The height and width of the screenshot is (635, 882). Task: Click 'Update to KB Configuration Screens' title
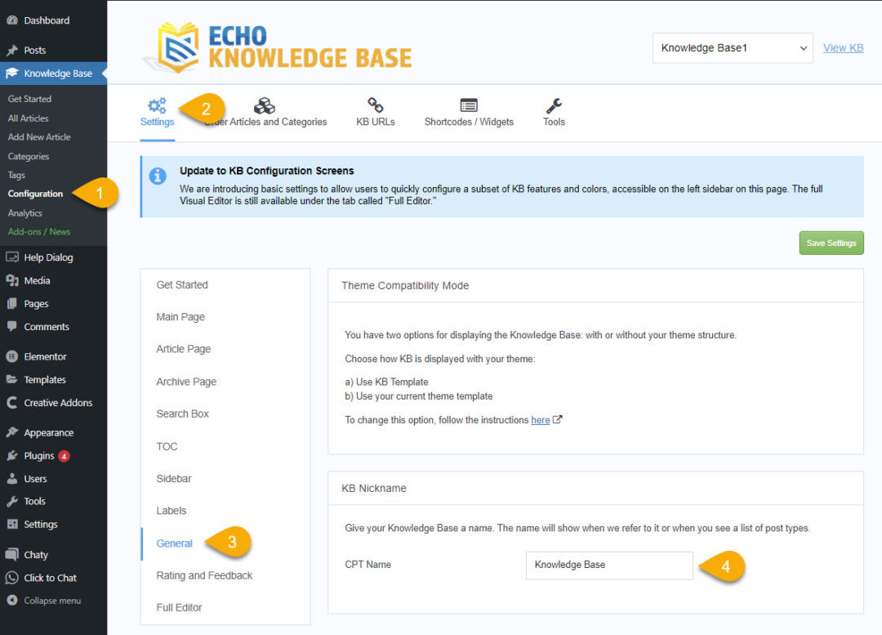coord(266,171)
